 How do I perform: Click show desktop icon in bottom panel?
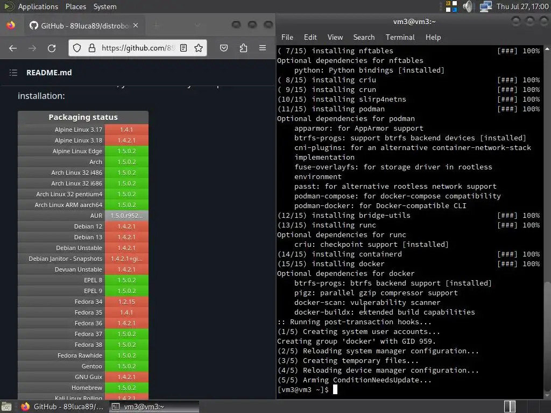6,407
